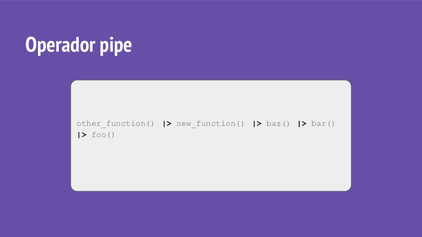Viewport: 422px width, 237px height.
Task: Select the foo() call on second line
Action: point(103,135)
